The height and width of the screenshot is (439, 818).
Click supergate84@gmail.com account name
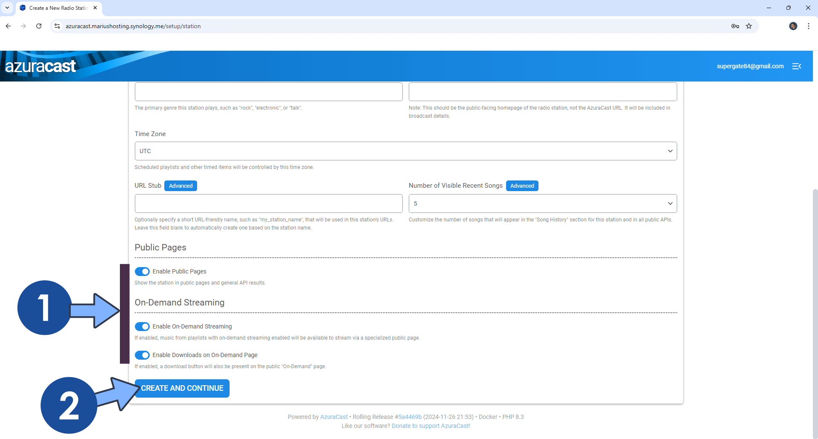(x=750, y=66)
